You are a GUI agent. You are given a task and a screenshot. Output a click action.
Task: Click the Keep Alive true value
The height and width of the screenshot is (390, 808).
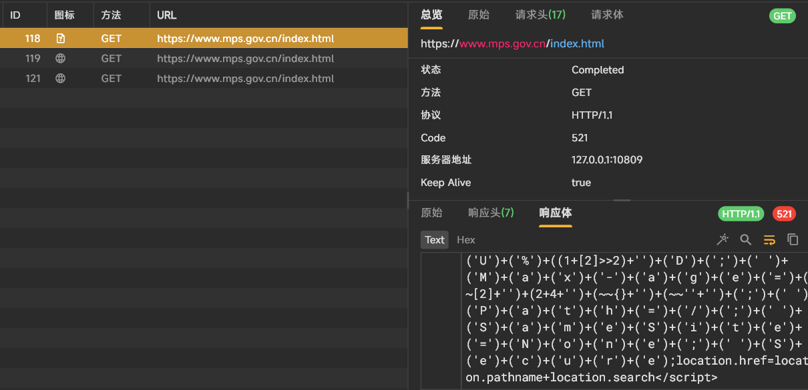point(581,183)
